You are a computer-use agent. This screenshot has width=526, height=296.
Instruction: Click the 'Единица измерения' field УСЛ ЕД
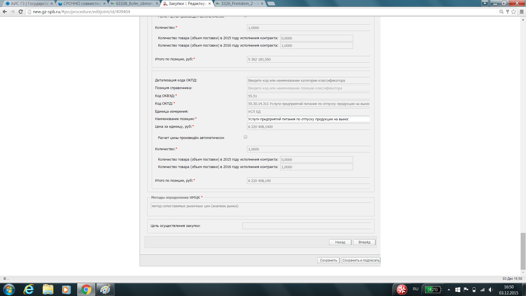(308, 112)
